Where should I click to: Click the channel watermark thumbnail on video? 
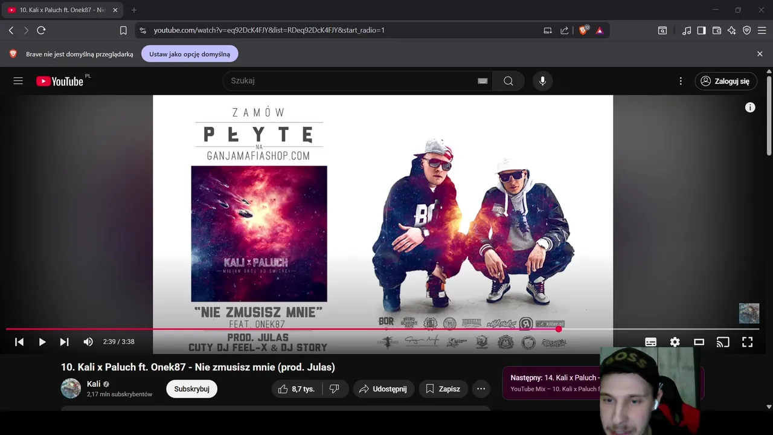point(749,313)
